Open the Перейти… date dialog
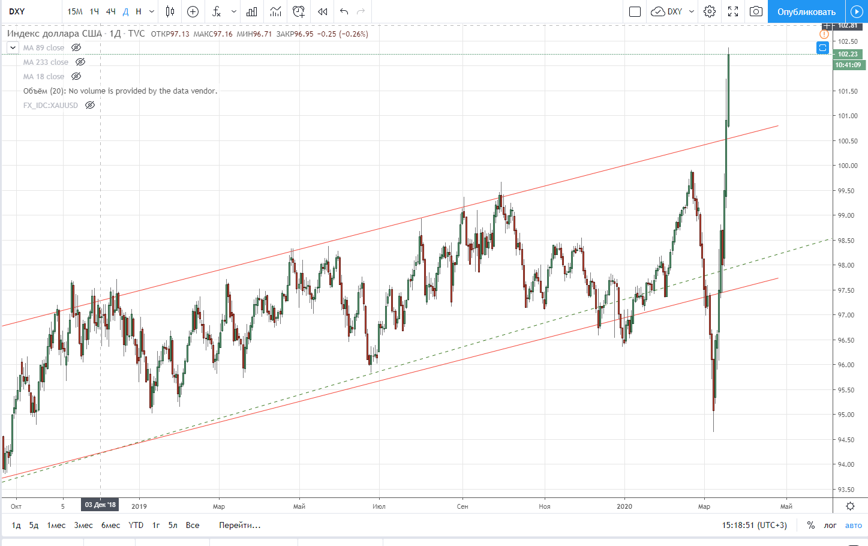The width and height of the screenshot is (868, 546). (239, 525)
